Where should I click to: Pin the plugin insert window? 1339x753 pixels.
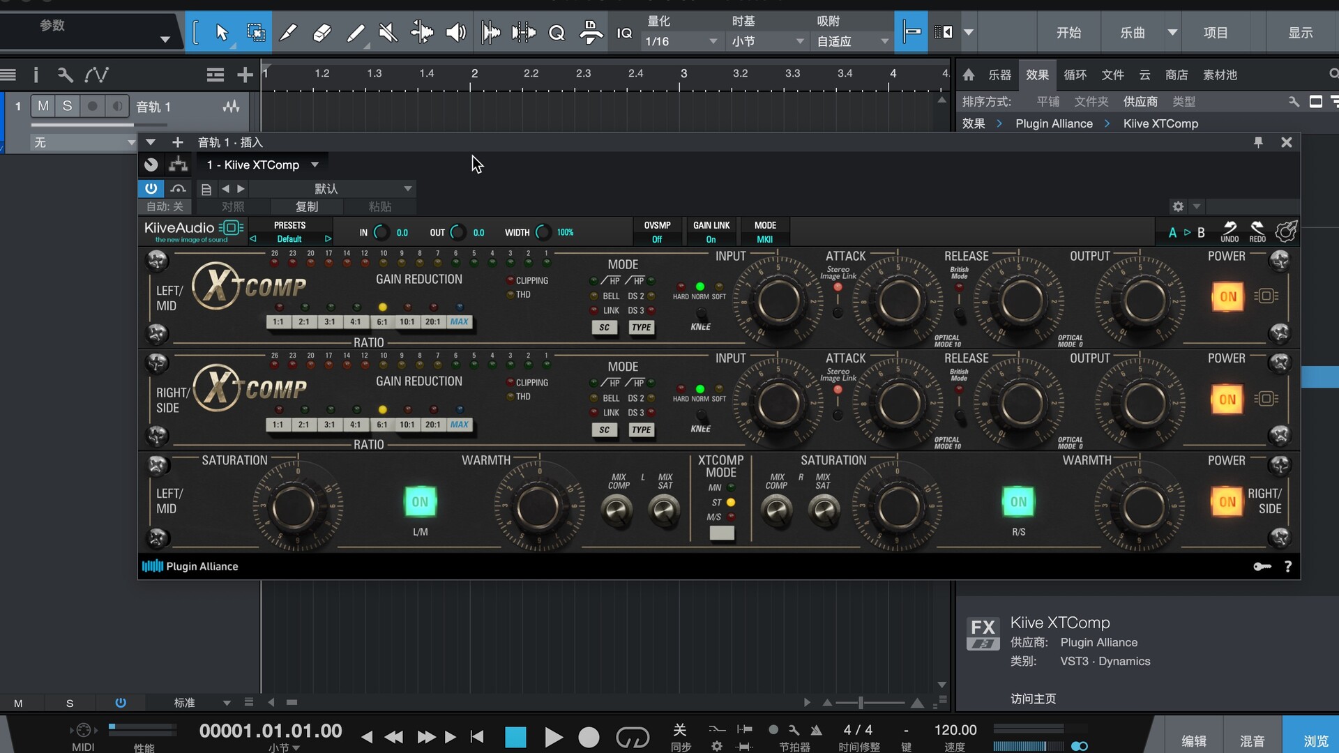pos(1258,142)
